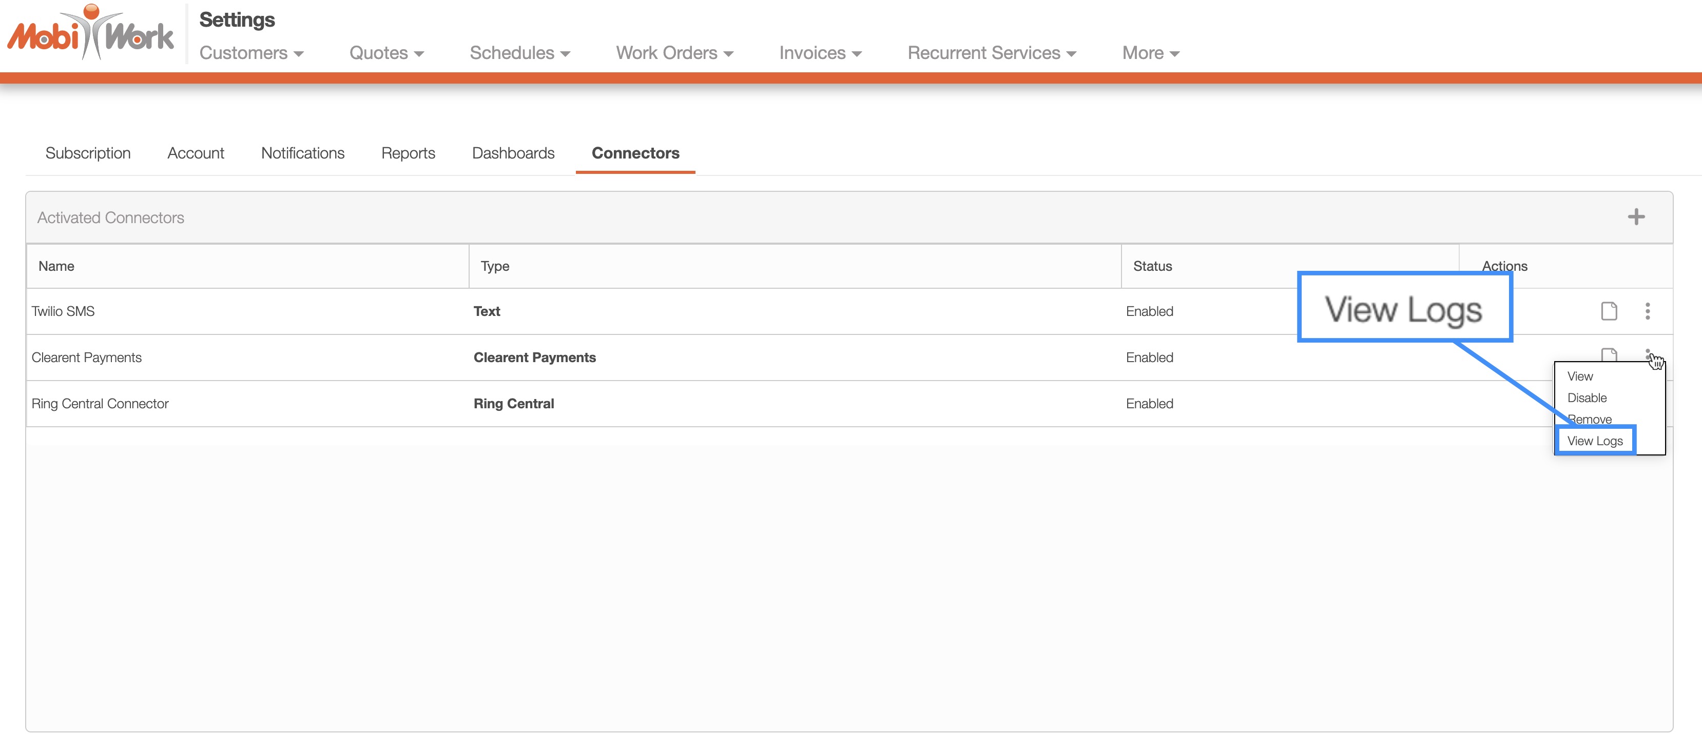Switch to the Notifications tab
This screenshot has height=755, width=1702.
[303, 153]
